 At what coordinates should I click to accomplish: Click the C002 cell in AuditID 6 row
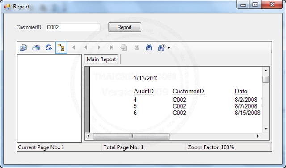coord(180,113)
